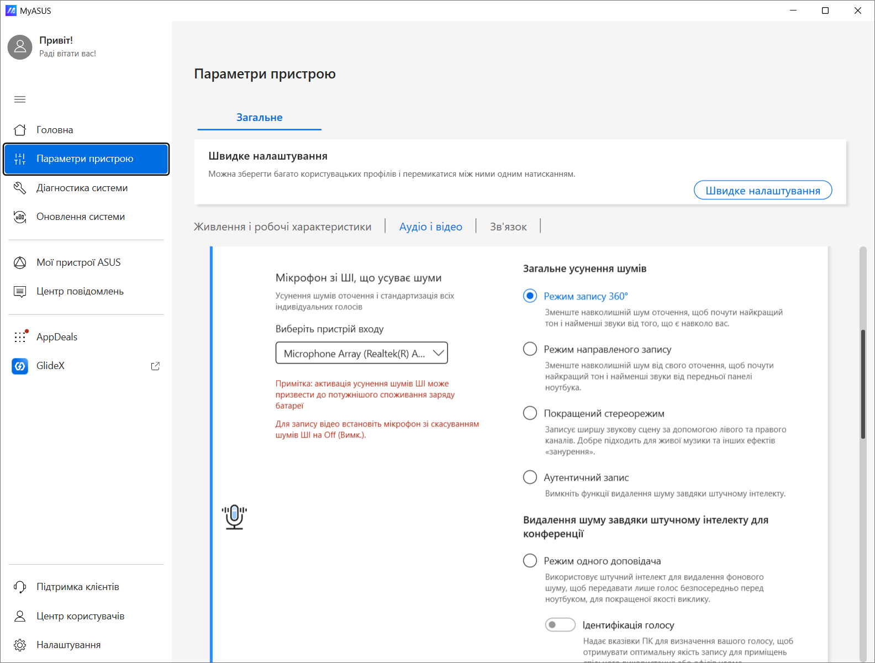Open Центр користувачів in the sidebar
This screenshot has height=663, width=875.
[80, 616]
